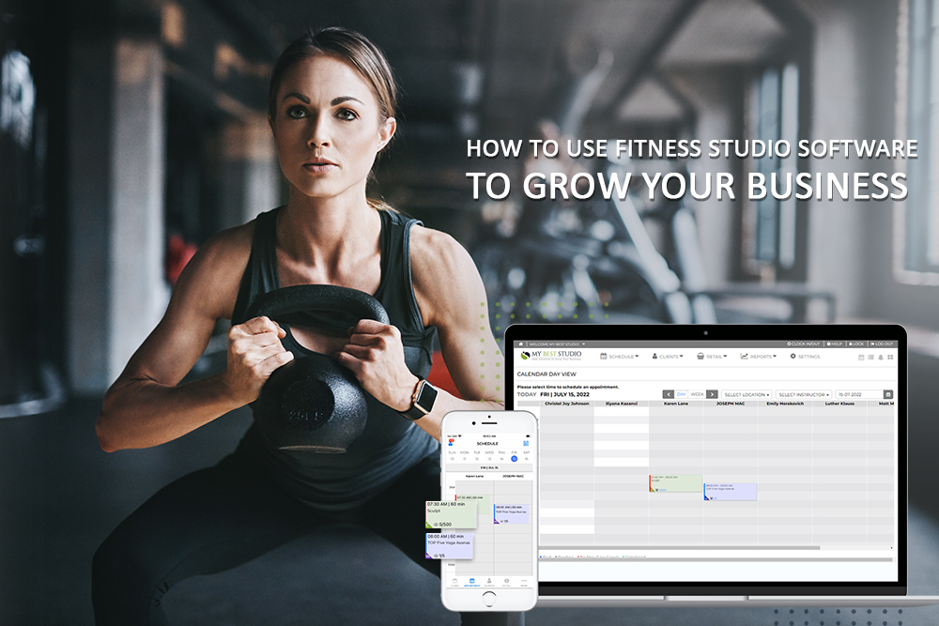Open the Select Location dropdown
Viewport: 939px width, 626px height.
pyautogui.click(x=747, y=394)
